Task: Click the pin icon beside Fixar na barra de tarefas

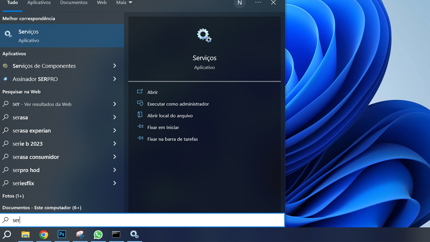Action: coord(140,138)
